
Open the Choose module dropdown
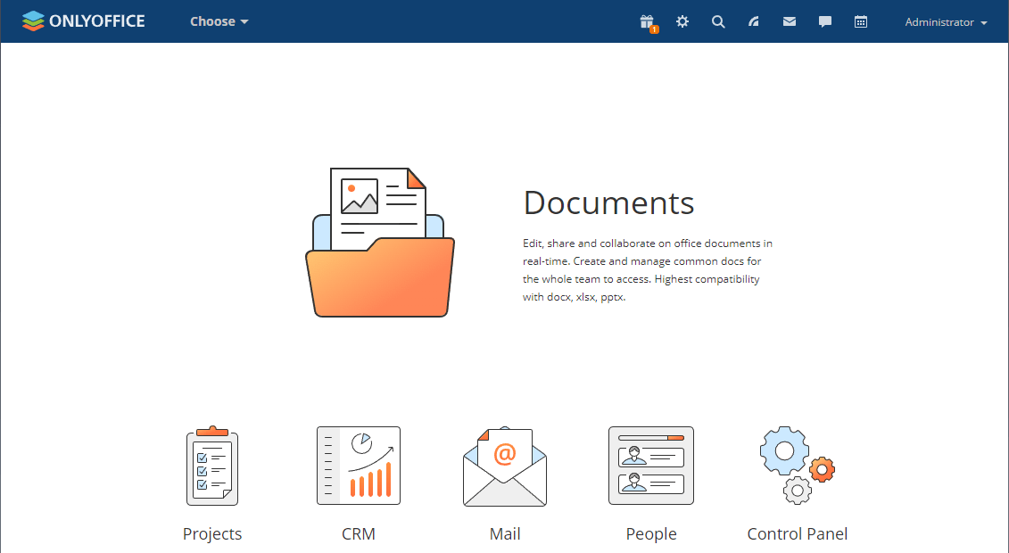(219, 21)
